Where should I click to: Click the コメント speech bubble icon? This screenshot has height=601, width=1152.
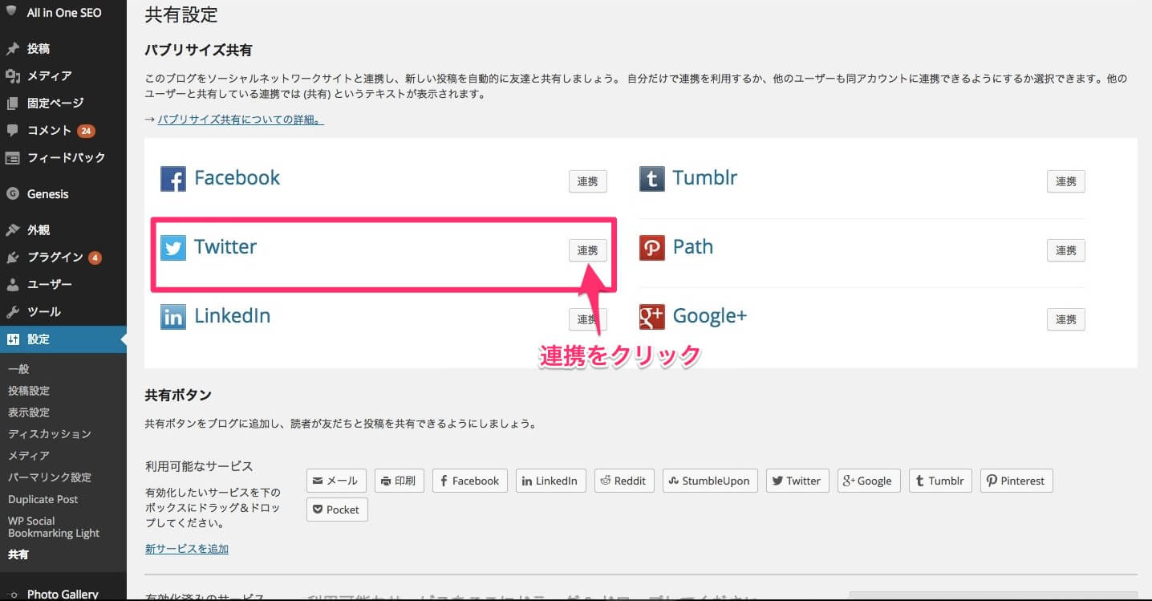[x=12, y=130]
